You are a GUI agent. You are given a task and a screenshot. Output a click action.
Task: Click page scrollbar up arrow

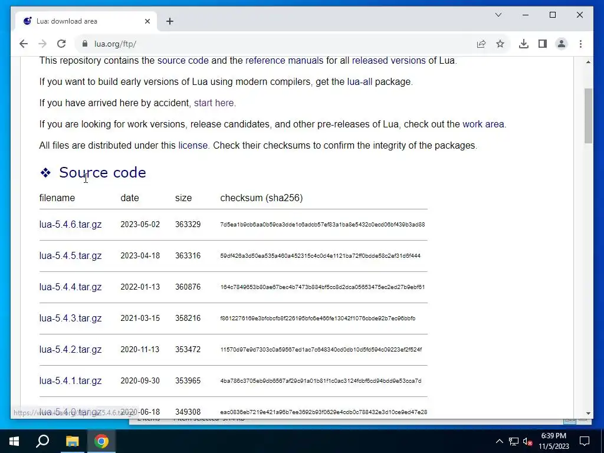coord(588,62)
